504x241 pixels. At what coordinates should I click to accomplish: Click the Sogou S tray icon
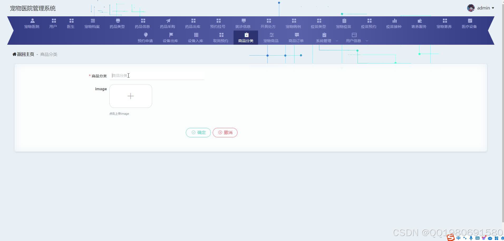pos(450,238)
